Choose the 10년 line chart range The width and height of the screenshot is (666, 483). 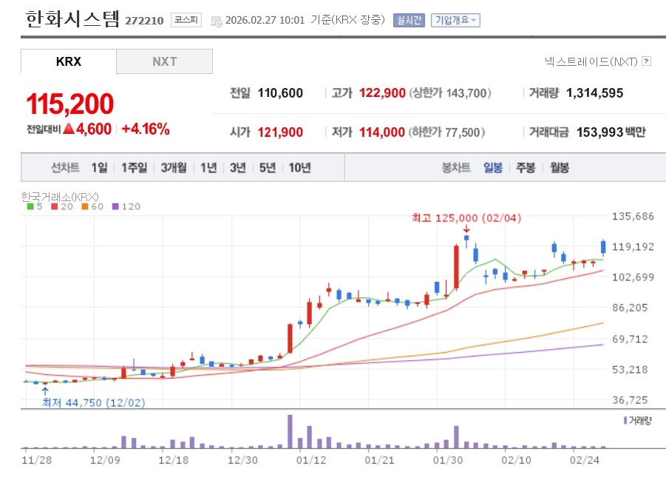click(299, 168)
